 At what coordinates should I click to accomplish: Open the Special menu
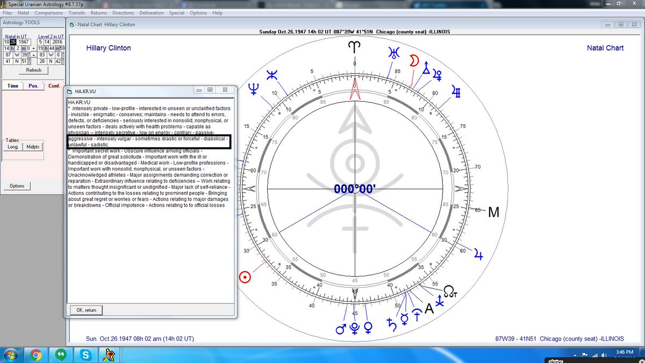tap(176, 12)
